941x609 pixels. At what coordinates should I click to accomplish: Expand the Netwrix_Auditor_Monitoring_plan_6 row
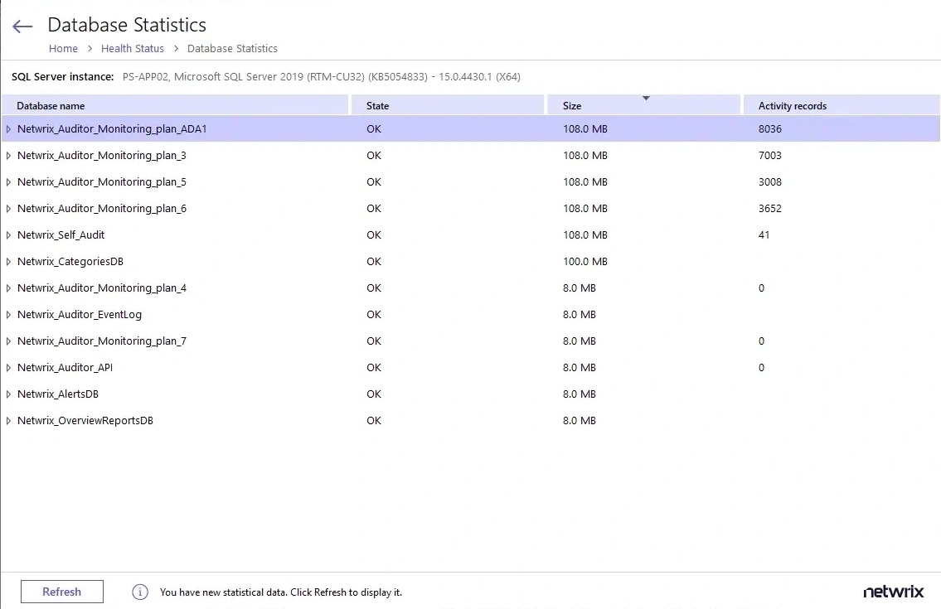pyautogui.click(x=9, y=208)
